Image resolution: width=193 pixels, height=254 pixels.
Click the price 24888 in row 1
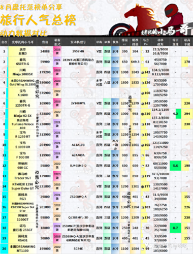tap(45, 51)
